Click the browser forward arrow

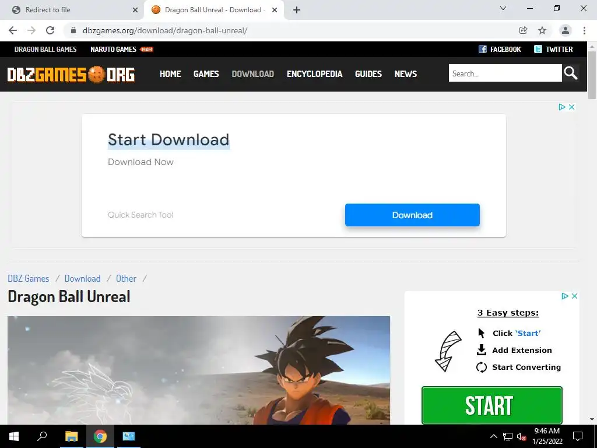[x=31, y=30]
